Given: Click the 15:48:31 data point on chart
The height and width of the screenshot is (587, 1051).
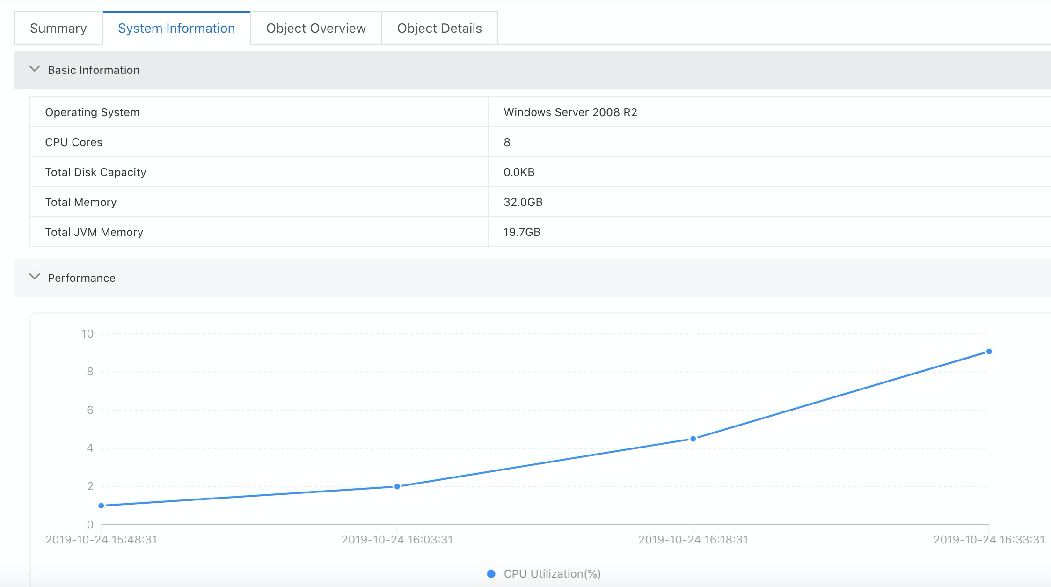Looking at the screenshot, I should (x=101, y=506).
